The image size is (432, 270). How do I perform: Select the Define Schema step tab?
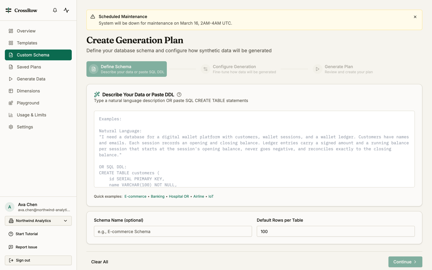(x=127, y=69)
